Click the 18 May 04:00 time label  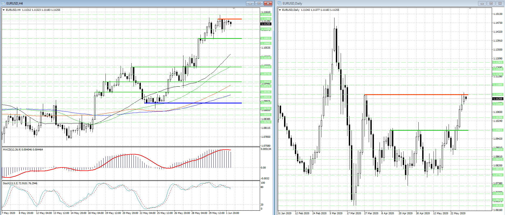(96, 213)
